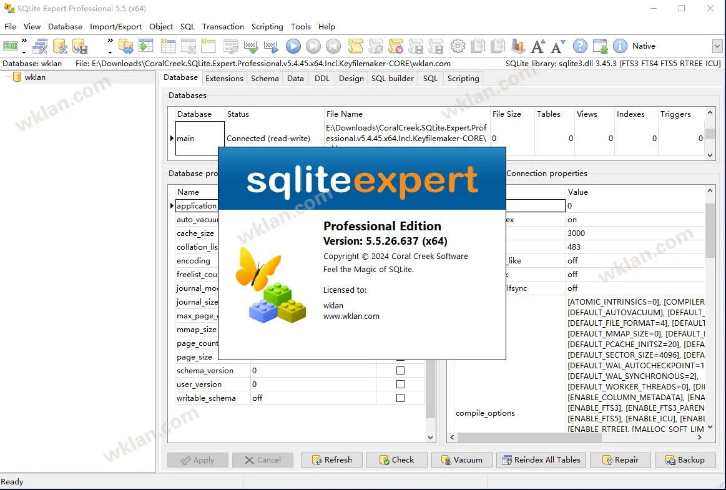Click the window with green download arrow icon
The height and width of the screenshot is (490, 726).
600,46
